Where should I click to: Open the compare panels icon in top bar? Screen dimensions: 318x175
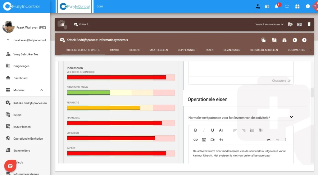pyautogui.click(x=267, y=7)
